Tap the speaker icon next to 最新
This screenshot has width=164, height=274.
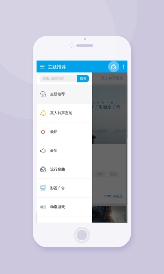[x=43, y=151]
